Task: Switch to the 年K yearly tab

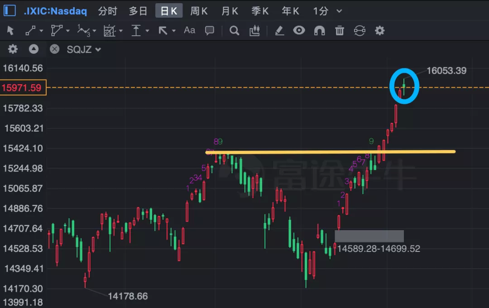Action: tap(290, 11)
